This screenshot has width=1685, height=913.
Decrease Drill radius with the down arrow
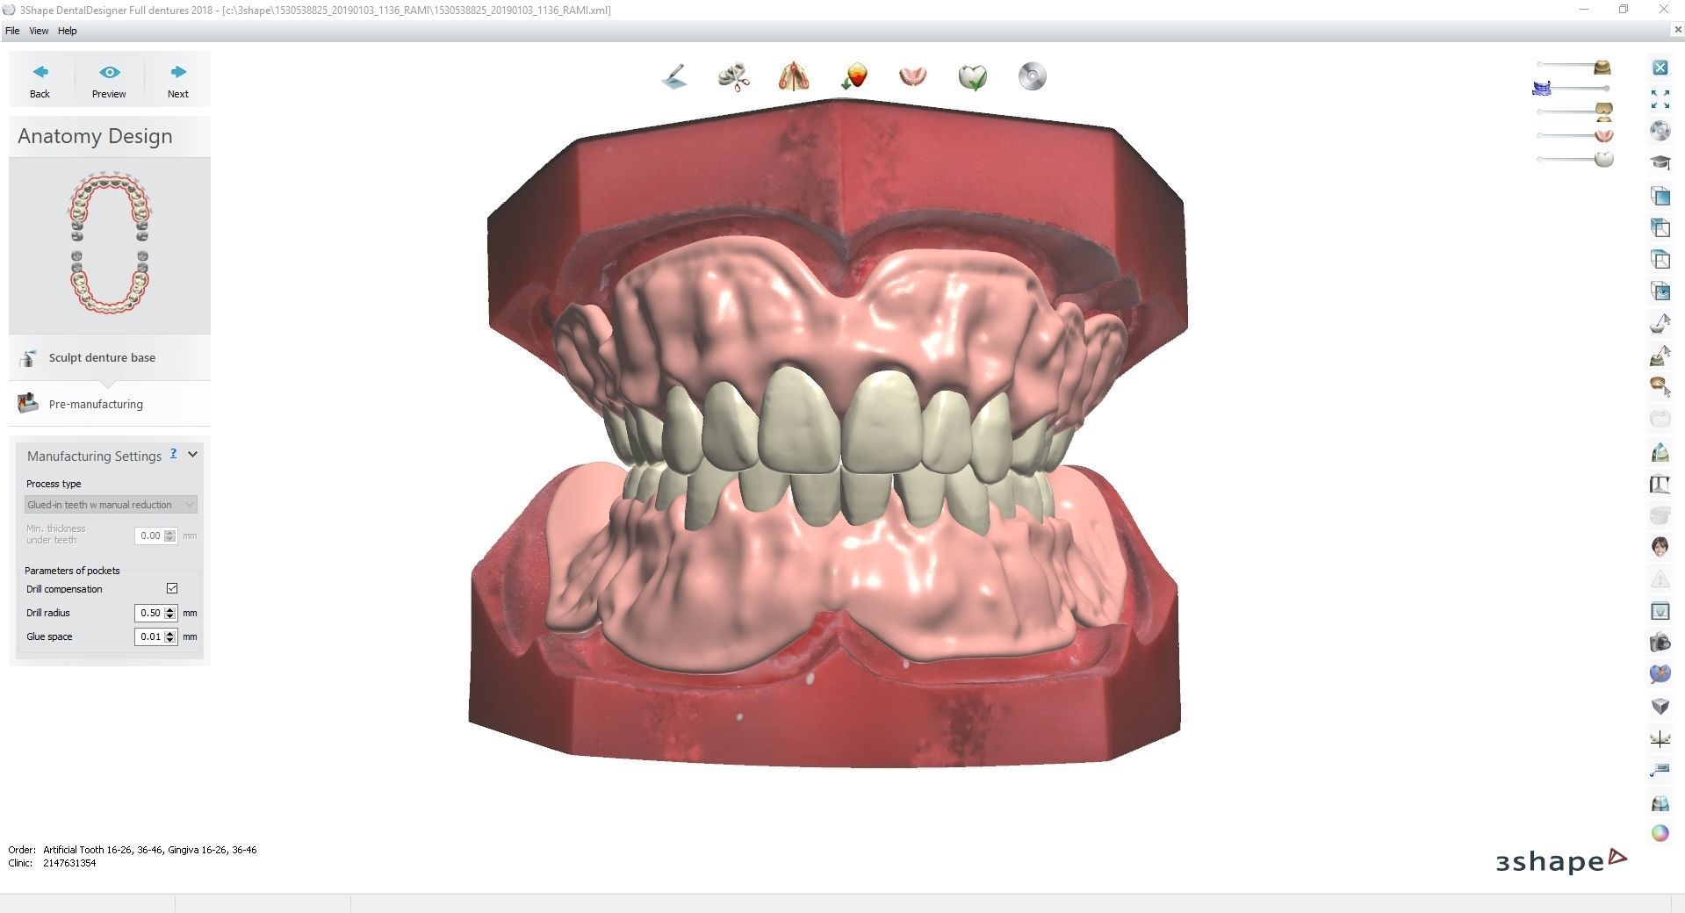tap(170, 617)
